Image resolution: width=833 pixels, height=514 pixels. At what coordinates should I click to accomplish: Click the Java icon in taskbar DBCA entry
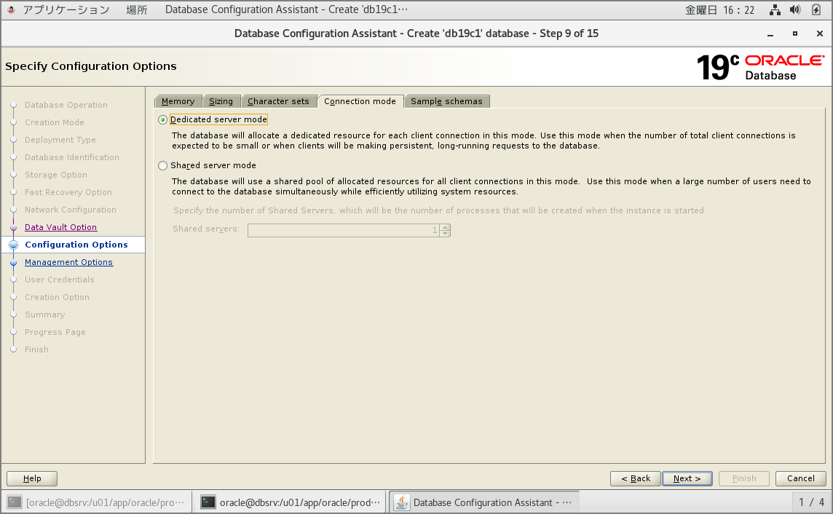(401, 502)
